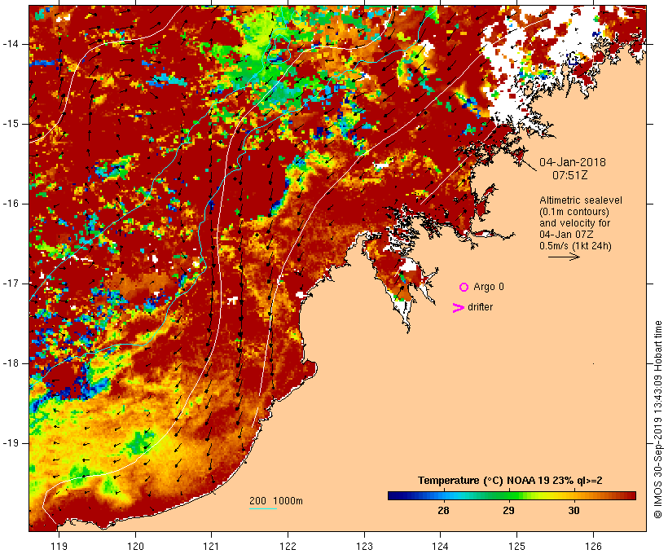Click the 119 longitude axis label
668x554 pixels.
(x=59, y=546)
